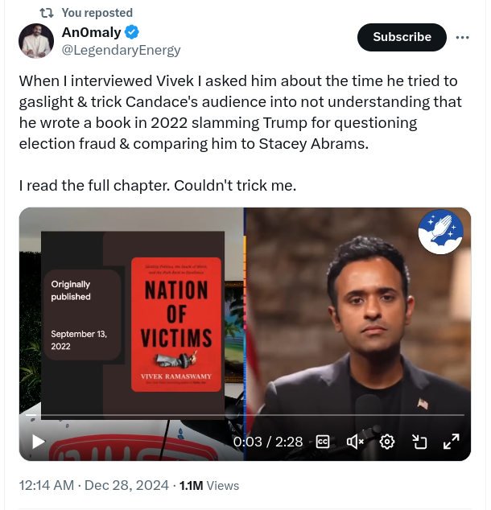Open the @LegendaryEnergy handle link
This screenshot has height=510, width=491.
point(122,50)
